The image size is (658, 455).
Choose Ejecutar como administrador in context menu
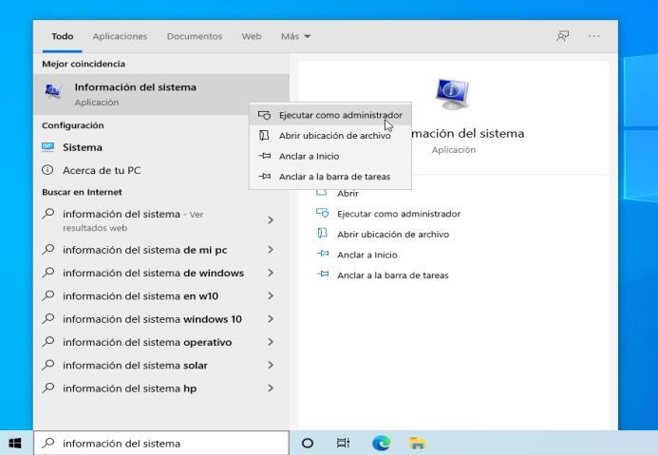(330, 115)
